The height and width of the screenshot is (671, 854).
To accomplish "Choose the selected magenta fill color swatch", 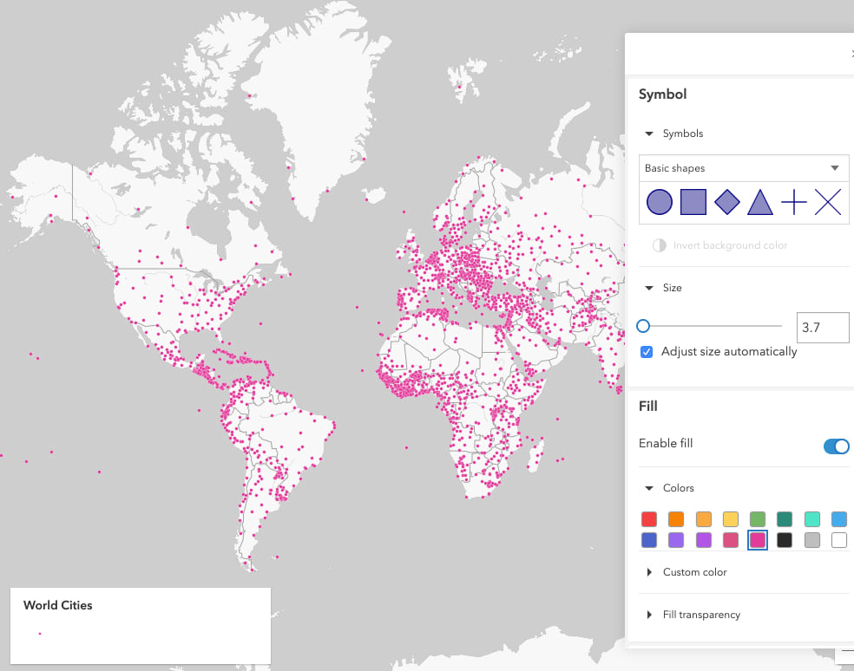I will click(758, 540).
